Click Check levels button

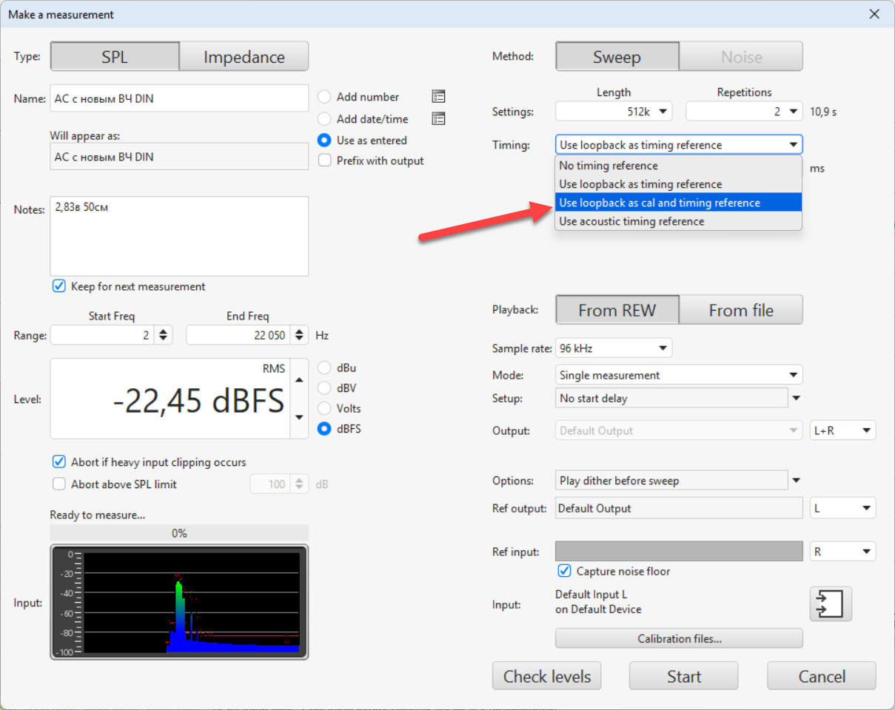pyautogui.click(x=547, y=676)
